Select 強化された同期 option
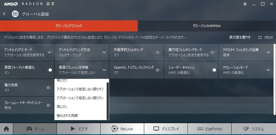This screenshot has width=276, height=135. tap(81, 116)
